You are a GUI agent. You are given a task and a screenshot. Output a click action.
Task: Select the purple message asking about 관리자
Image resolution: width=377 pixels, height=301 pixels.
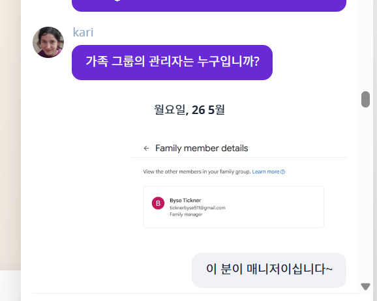[172, 63]
